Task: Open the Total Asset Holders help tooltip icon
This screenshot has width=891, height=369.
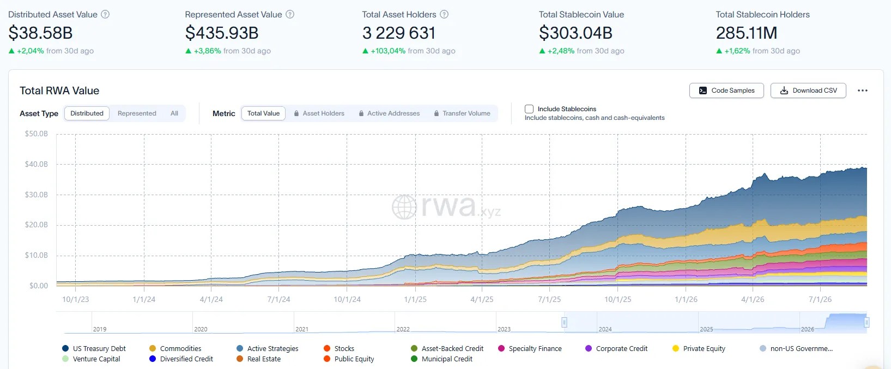Action: (x=444, y=15)
